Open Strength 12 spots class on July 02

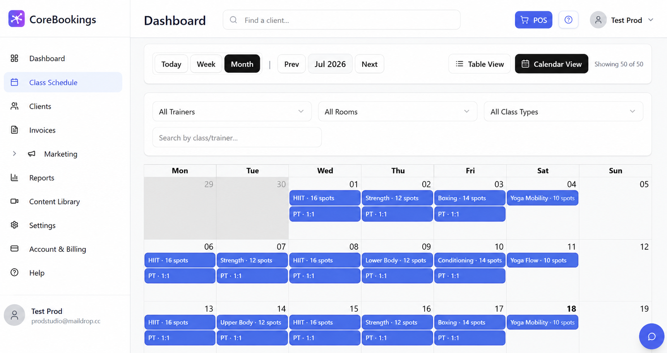click(x=397, y=198)
